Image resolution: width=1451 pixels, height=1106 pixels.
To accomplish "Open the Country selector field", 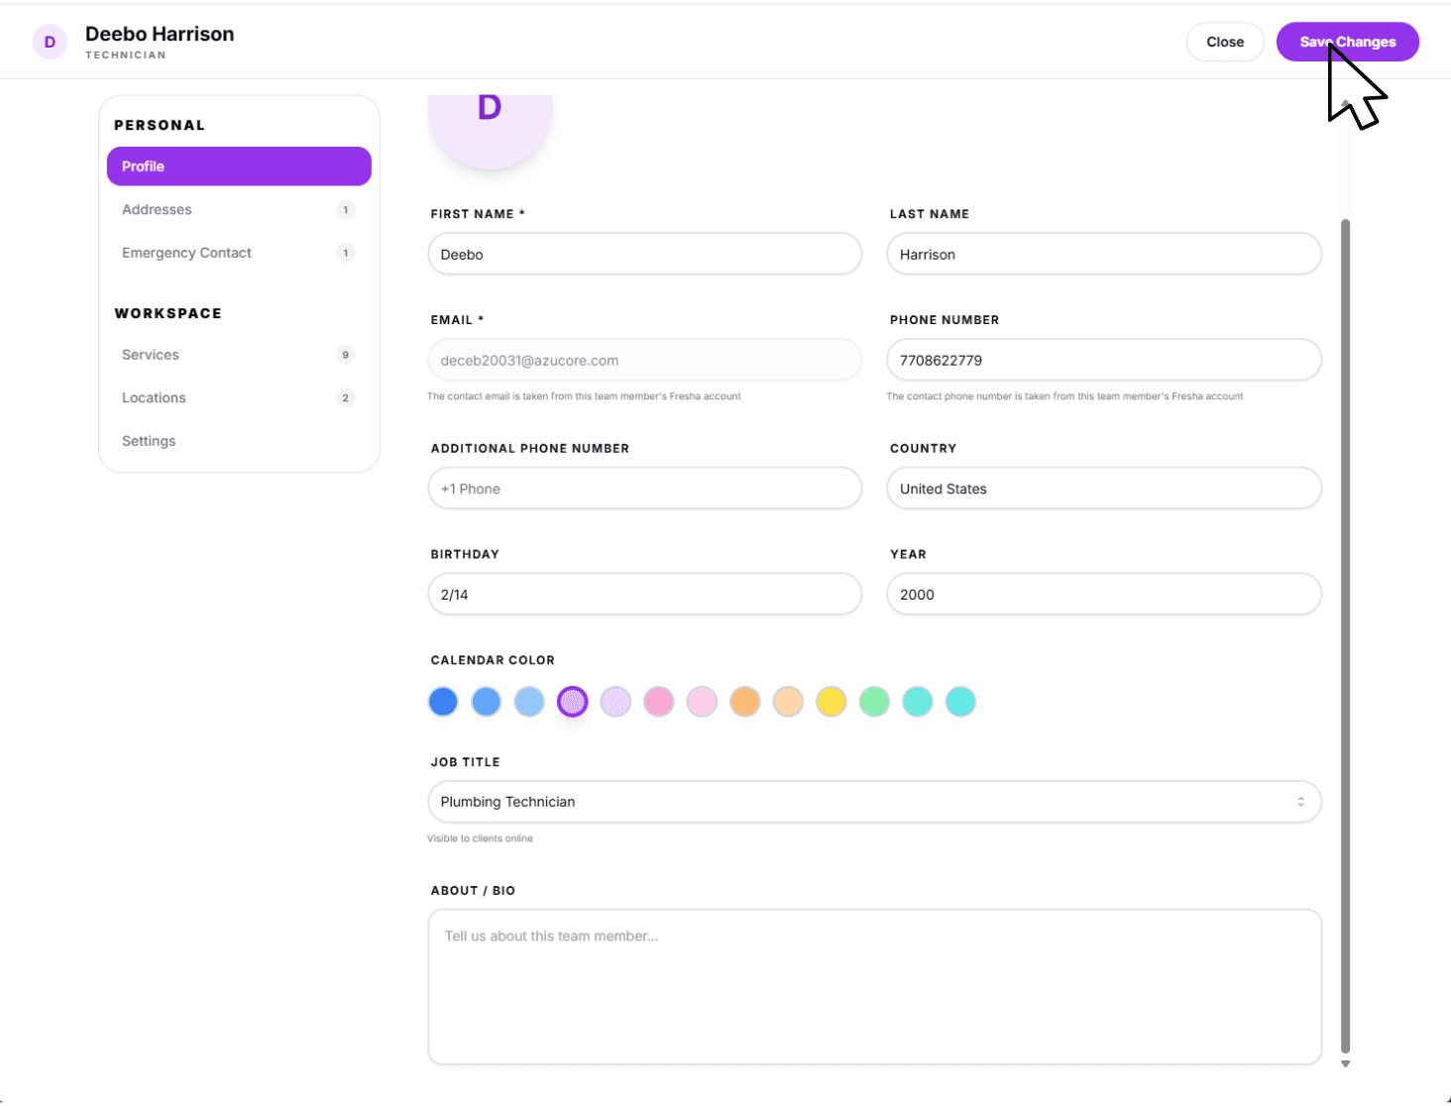I will [x=1103, y=489].
